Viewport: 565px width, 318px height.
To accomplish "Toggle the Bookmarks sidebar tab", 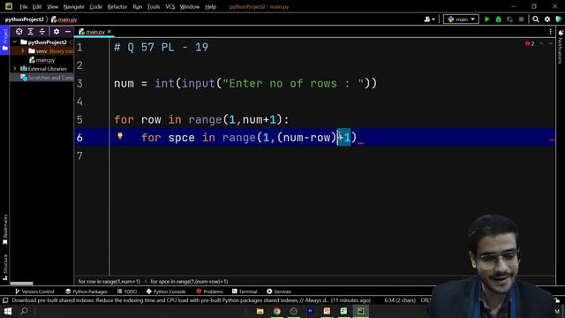I will point(4,230).
